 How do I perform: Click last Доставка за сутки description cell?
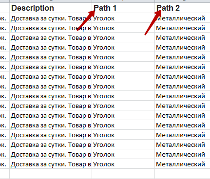51,164
